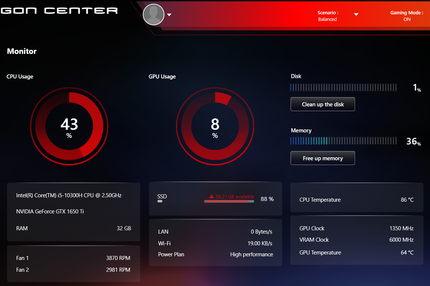Click the small drive icon under SSD
The height and width of the screenshot is (286, 430).
pos(160,201)
